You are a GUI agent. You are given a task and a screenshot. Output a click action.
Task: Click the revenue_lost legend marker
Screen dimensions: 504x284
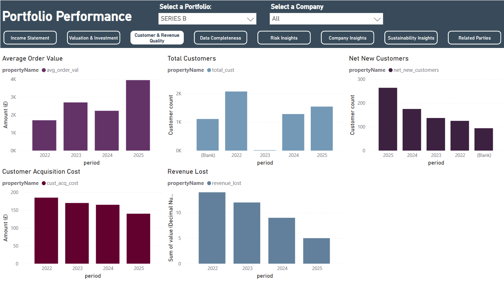tap(209, 183)
